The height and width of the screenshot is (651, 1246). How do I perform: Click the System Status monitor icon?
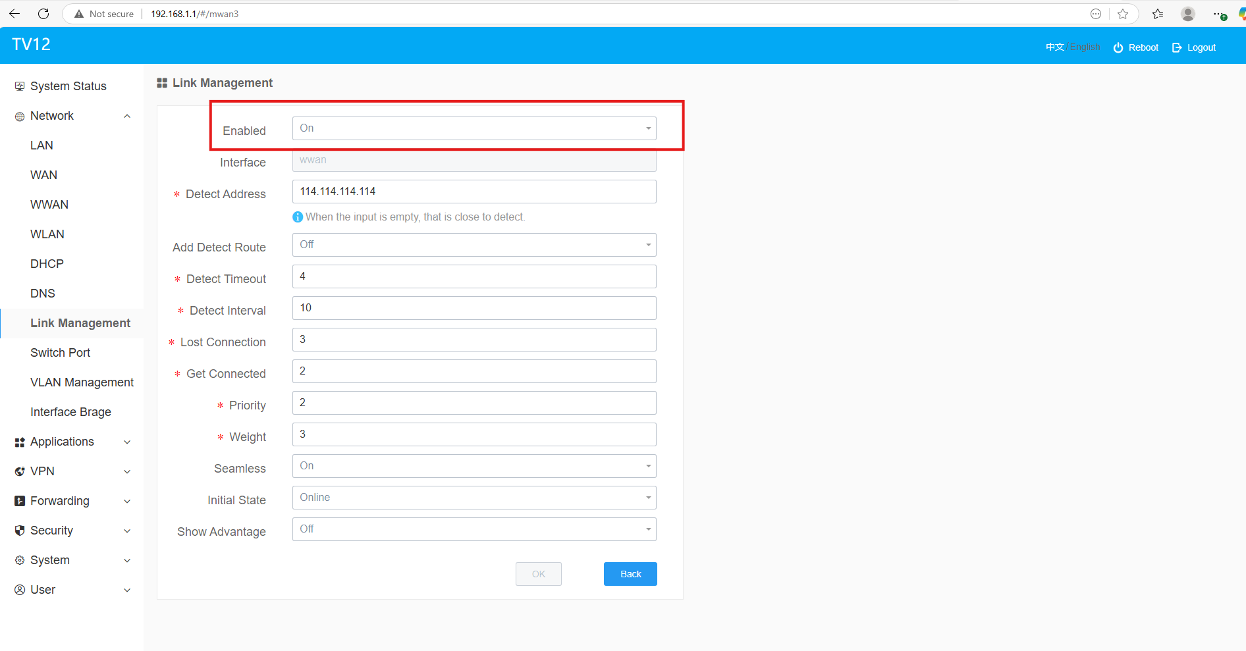pos(20,86)
